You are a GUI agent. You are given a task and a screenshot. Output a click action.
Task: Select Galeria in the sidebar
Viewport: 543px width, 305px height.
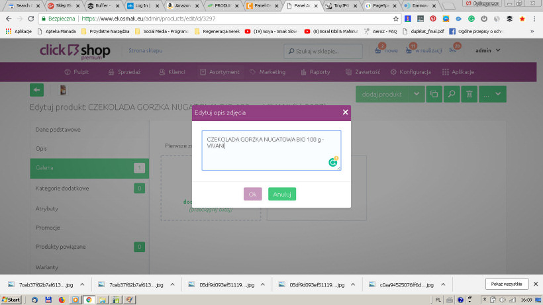pos(89,168)
